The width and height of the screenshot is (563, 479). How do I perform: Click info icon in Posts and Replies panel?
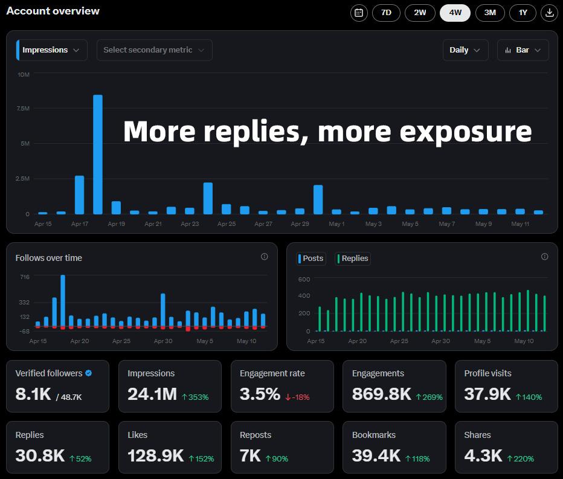click(544, 257)
